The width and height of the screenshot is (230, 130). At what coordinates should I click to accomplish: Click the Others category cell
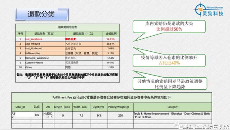click(45, 67)
